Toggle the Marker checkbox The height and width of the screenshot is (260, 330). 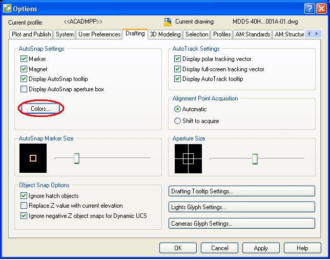click(24, 59)
